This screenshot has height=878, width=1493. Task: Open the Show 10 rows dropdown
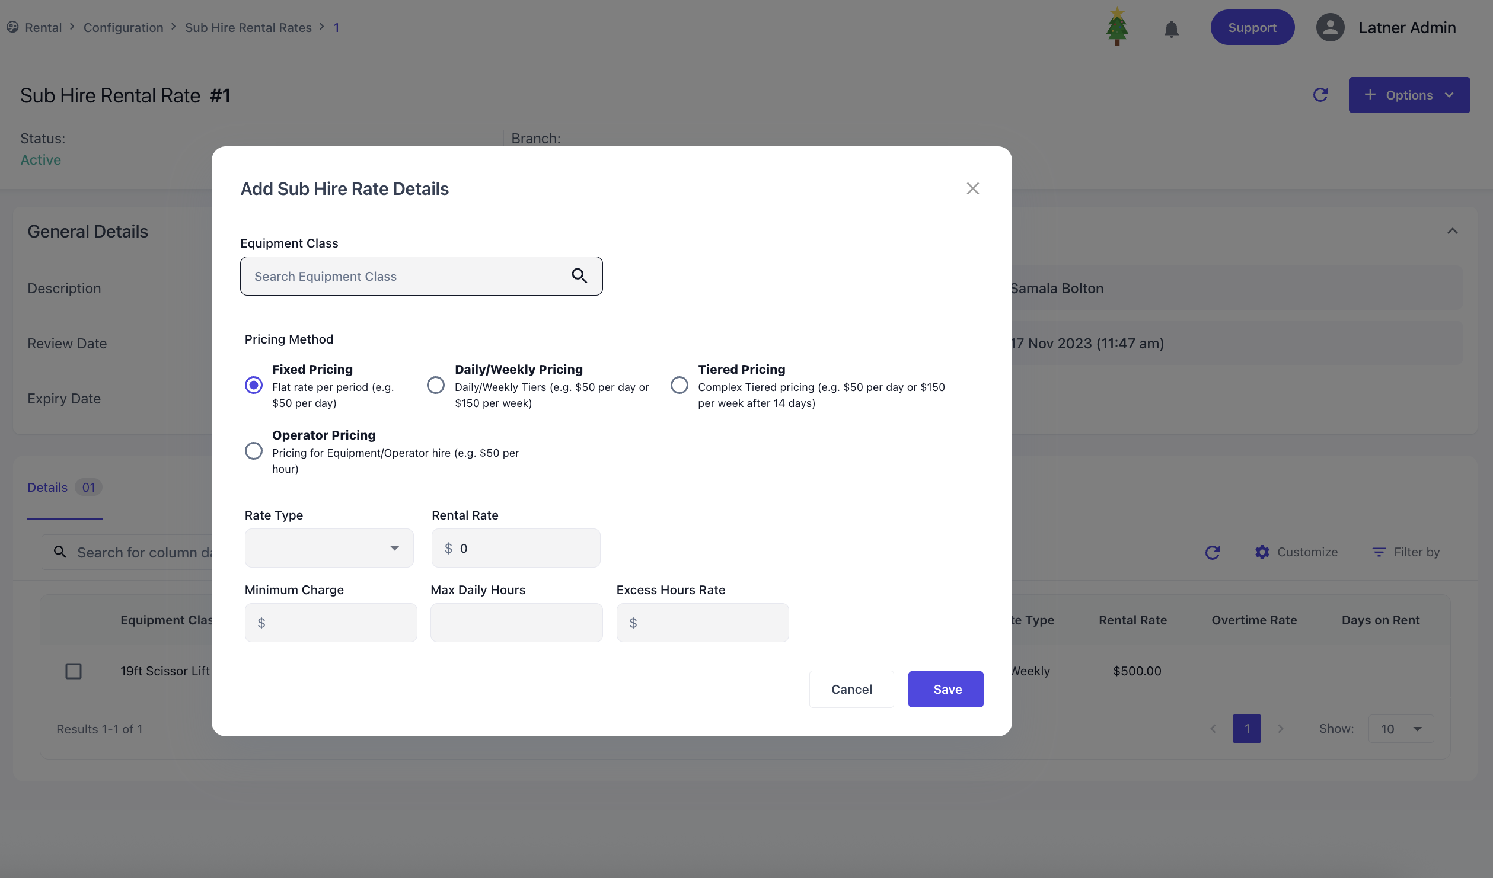pyautogui.click(x=1401, y=729)
